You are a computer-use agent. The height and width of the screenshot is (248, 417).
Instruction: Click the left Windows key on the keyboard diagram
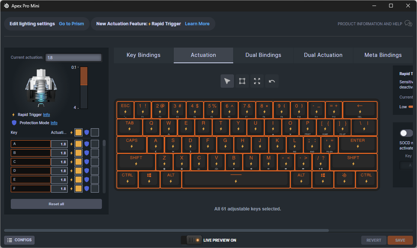click(x=149, y=180)
